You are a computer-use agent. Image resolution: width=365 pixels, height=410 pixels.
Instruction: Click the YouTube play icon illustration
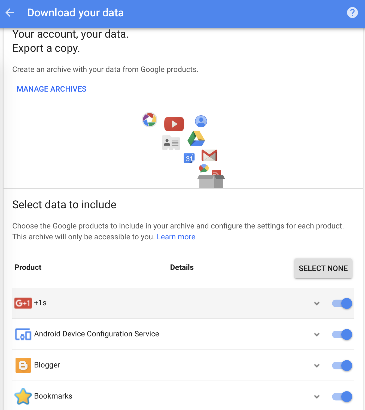click(174, 124)
